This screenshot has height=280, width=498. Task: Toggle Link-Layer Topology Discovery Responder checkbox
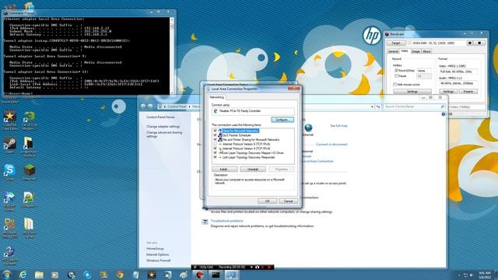click(215, 157)
